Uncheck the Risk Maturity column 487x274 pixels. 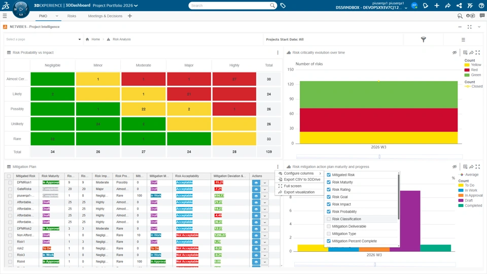[329, 182]
